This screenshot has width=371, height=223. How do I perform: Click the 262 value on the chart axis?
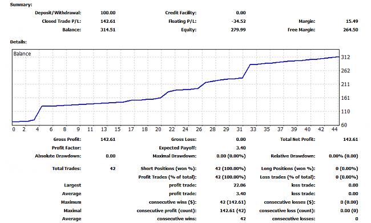pyautogui.click(x=345, y=71)
